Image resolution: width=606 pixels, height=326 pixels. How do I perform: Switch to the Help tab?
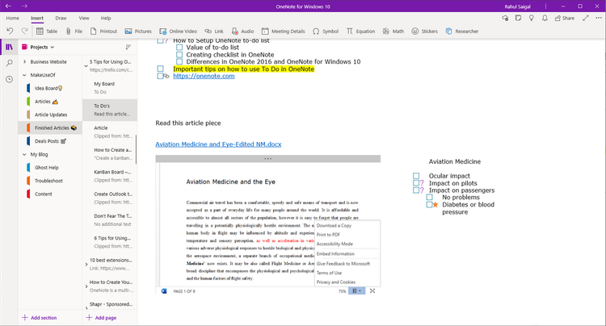(106, 18)
